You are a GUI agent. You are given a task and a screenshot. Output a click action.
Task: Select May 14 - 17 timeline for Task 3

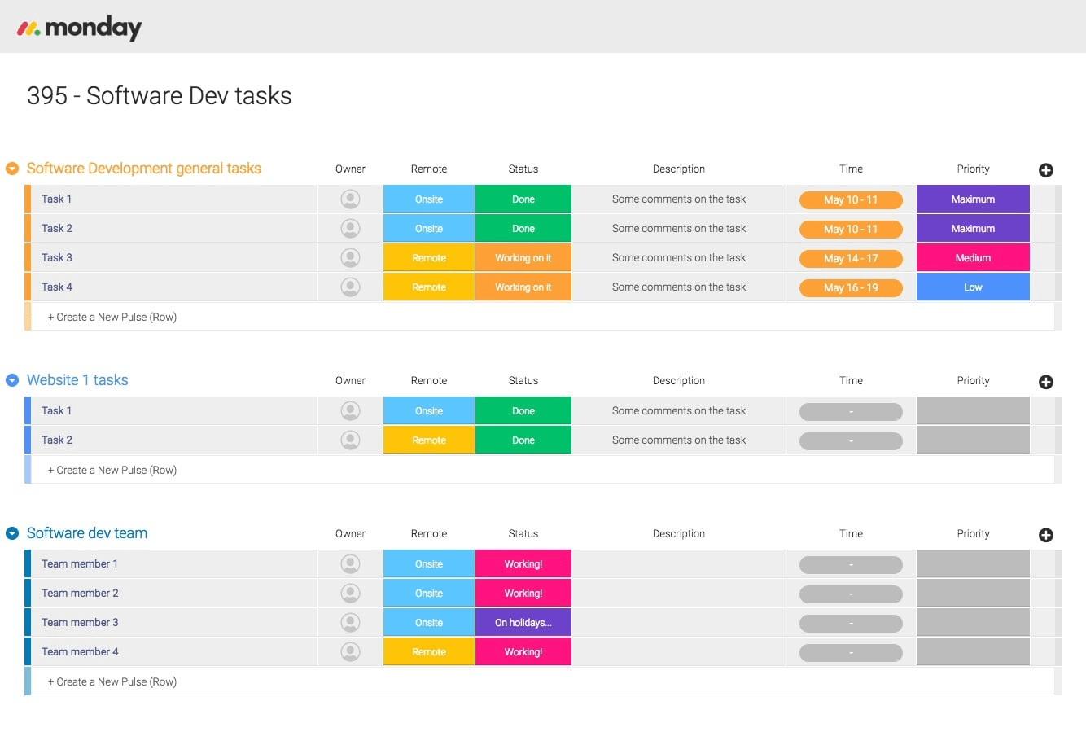point(851,258)
